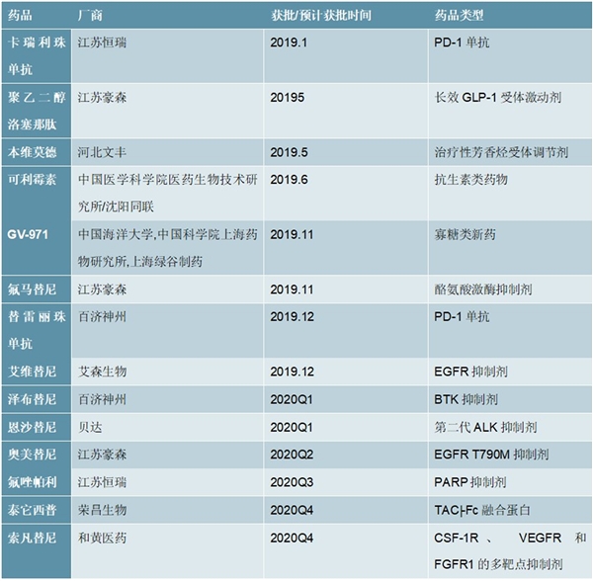This screenshot has height=581, width=593.
Task: Click 2020Q4 in the 泰它西普 row
Action: coord(292,510)
